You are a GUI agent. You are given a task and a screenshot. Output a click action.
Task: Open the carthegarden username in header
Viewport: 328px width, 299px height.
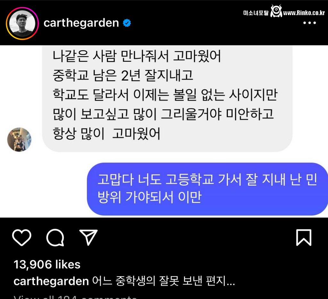tap(81, 23)
